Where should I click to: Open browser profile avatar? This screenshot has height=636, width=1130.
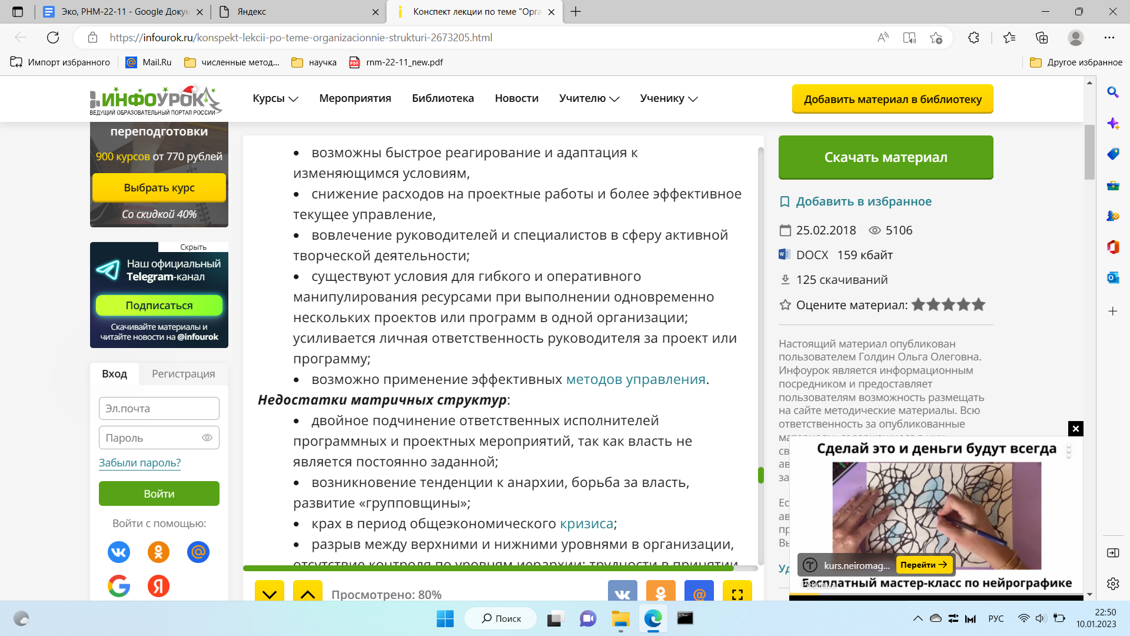point(1076,38)
